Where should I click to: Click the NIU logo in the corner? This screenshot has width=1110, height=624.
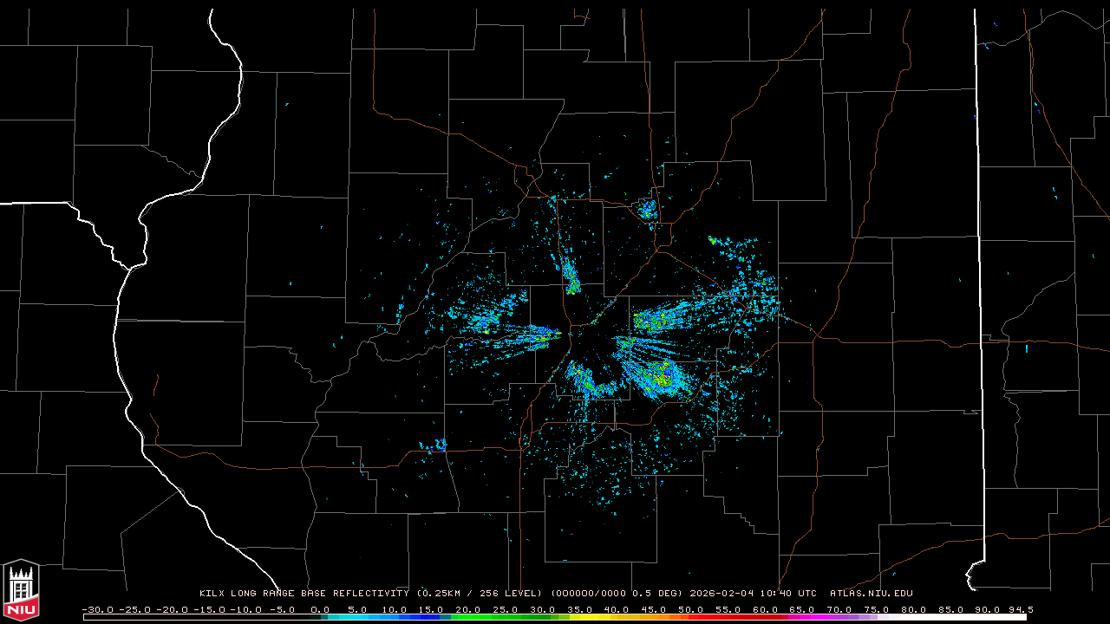(21, 591)
